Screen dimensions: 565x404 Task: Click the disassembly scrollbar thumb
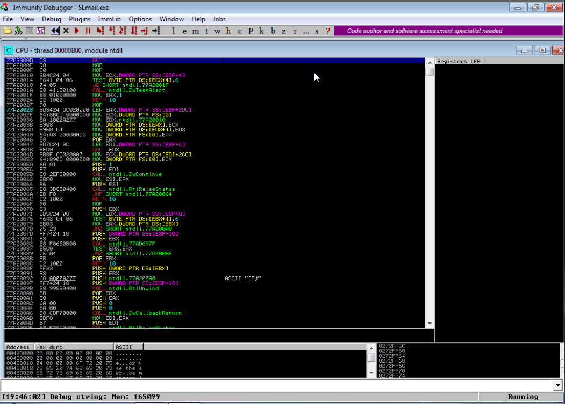click(430, 71)
